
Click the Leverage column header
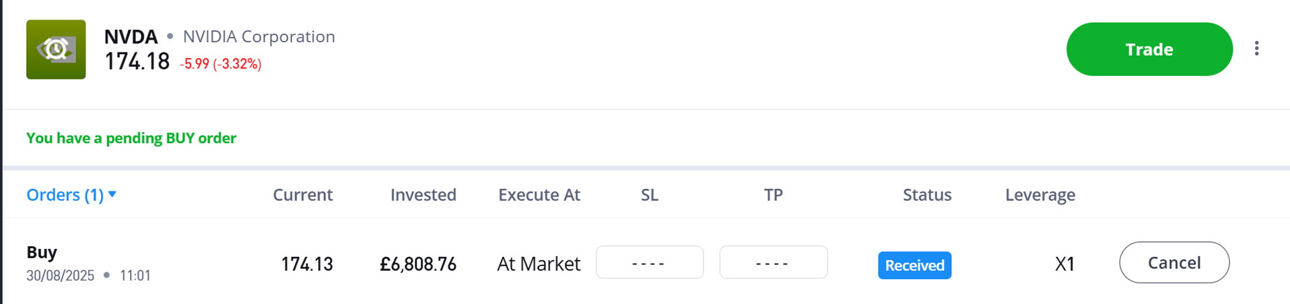[1040, 195]
